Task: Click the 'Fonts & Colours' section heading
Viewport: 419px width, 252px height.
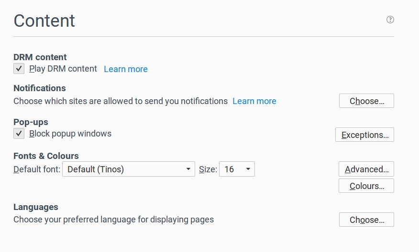Action: (x=46, y=156)
